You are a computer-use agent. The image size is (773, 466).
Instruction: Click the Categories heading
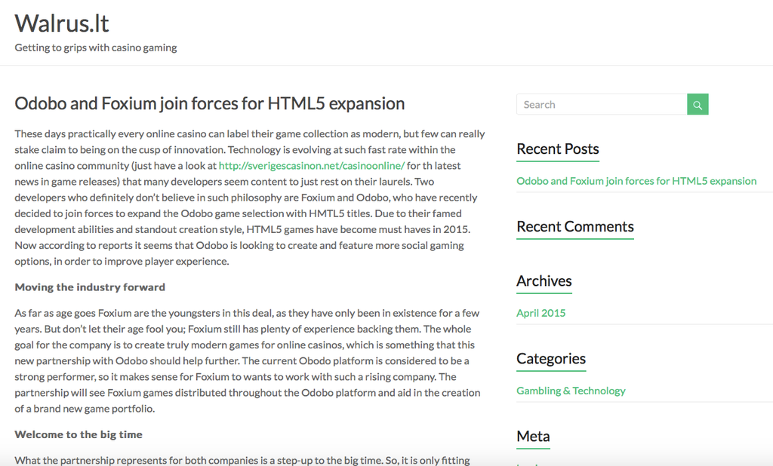pos(551,359)
